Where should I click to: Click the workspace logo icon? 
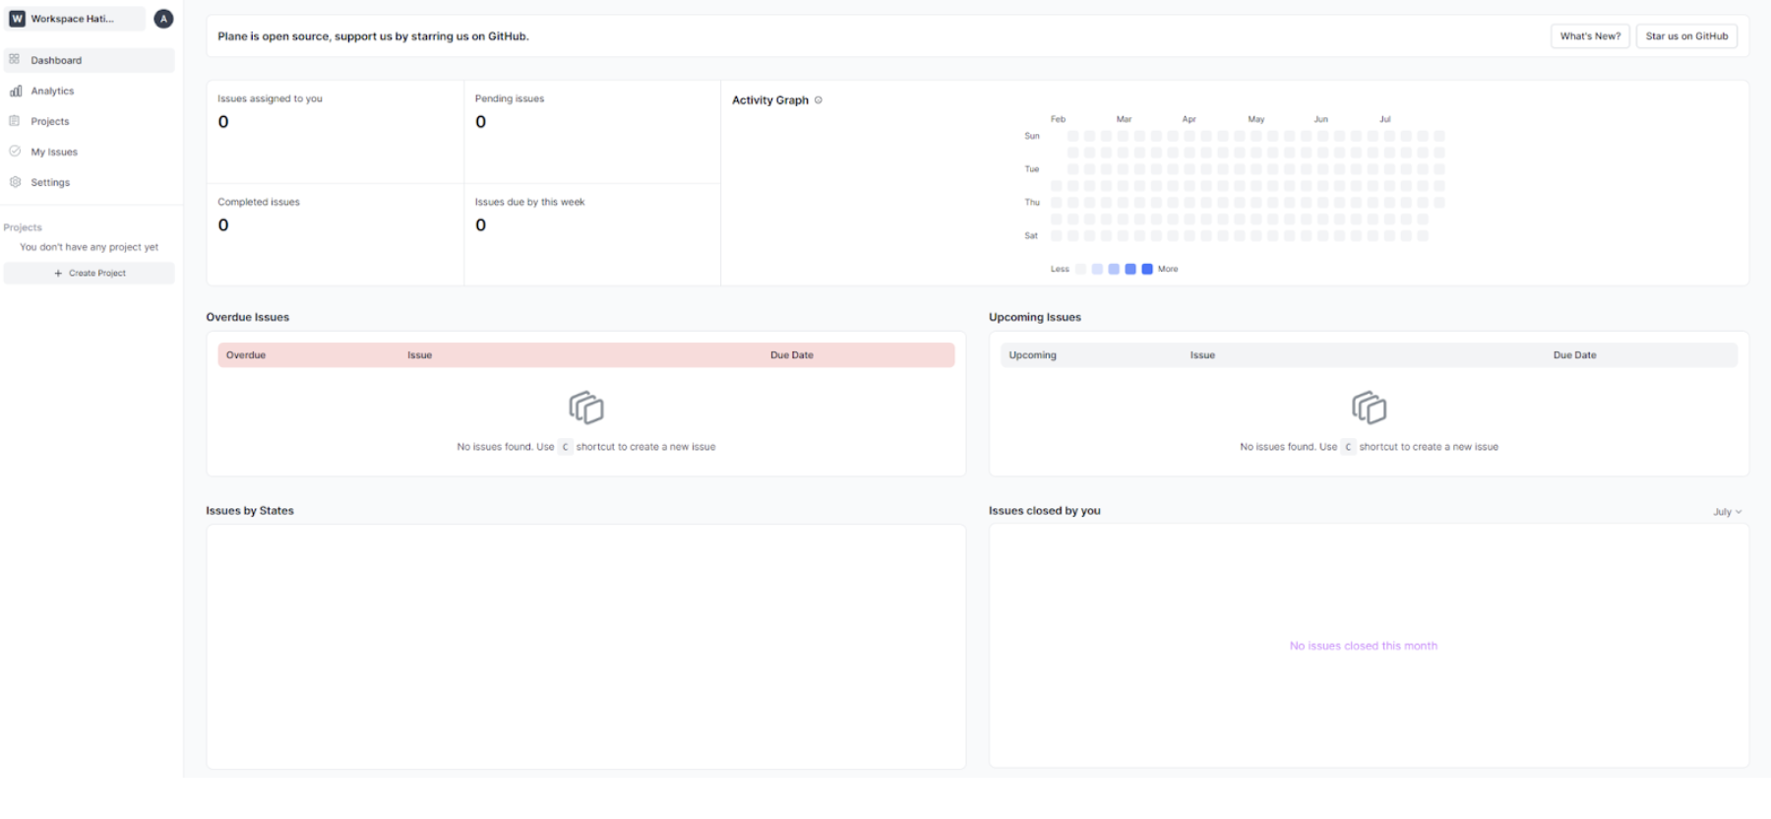17,19
